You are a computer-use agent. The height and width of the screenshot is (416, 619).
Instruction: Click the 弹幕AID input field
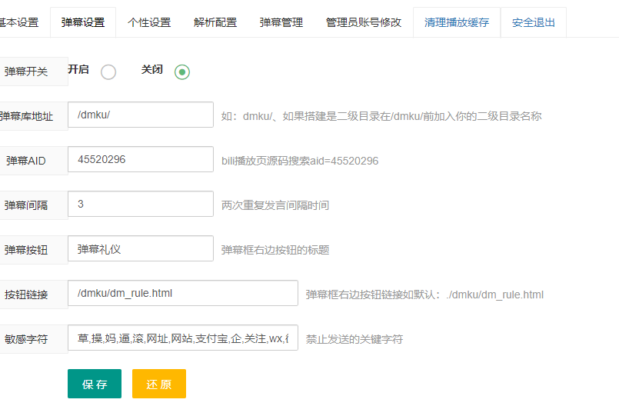(140, 159)
